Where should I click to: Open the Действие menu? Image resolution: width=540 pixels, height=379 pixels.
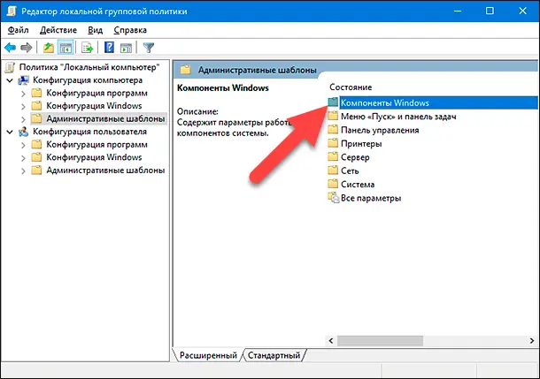pos(60,30)
